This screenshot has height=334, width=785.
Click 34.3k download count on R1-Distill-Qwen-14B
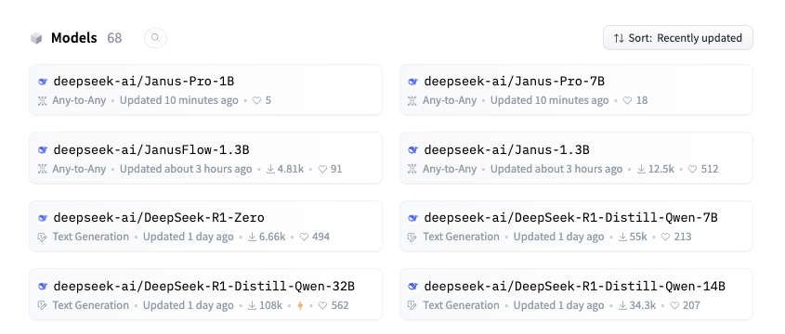pos(643,305)
